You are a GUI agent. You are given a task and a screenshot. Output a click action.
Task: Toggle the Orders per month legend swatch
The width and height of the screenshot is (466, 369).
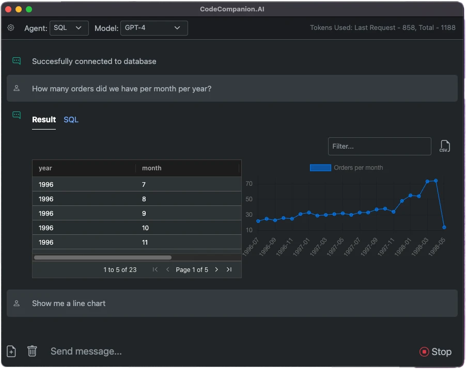(320, 168)
